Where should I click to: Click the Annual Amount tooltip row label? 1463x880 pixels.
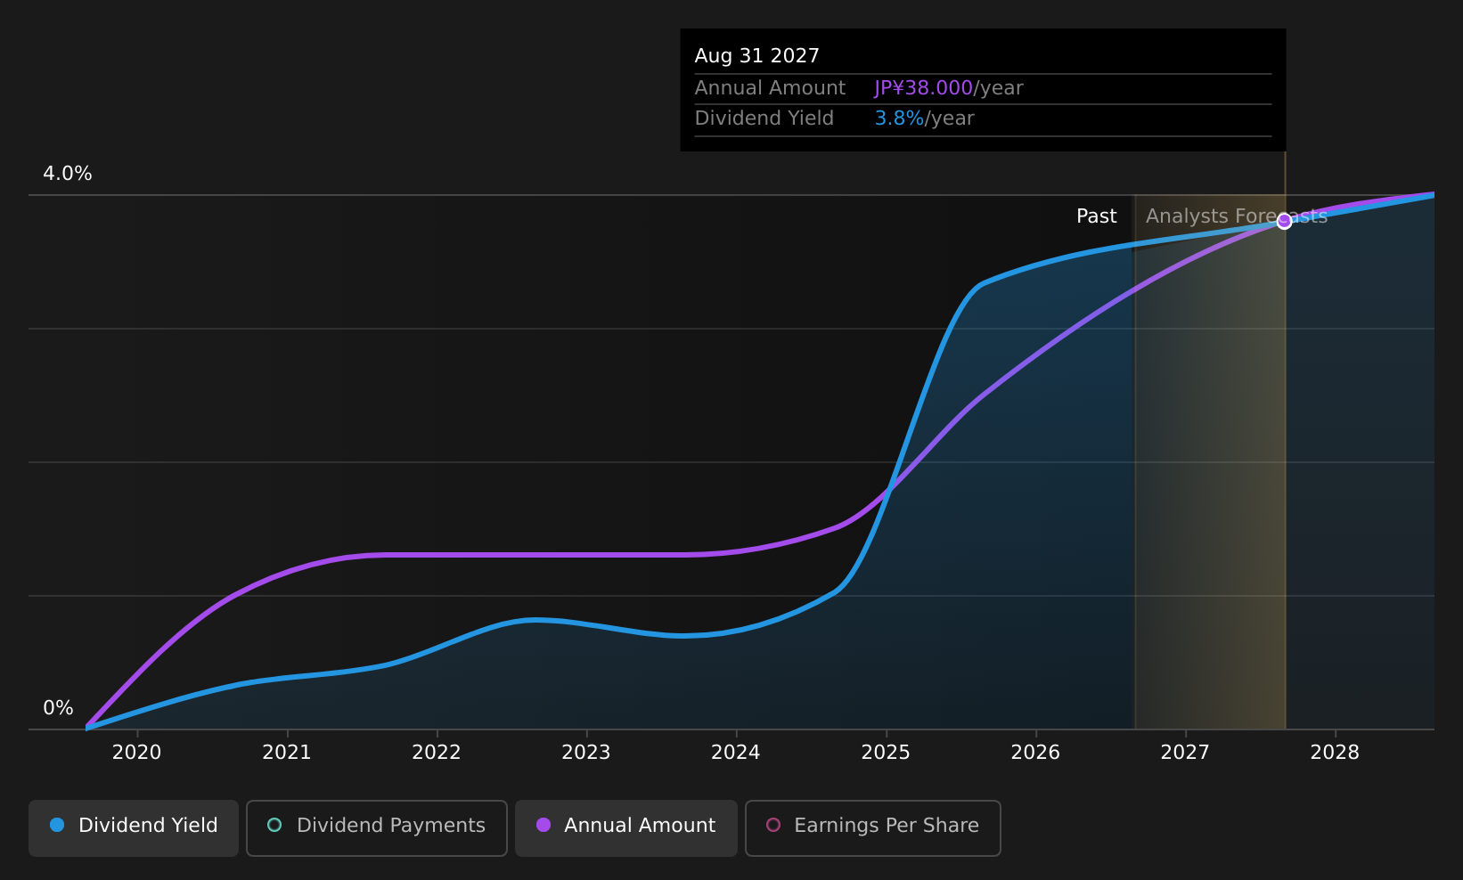click(770, 88)
